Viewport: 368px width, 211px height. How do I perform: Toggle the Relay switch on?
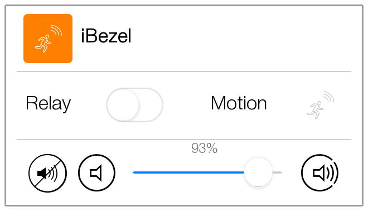[x=135, y=105]
